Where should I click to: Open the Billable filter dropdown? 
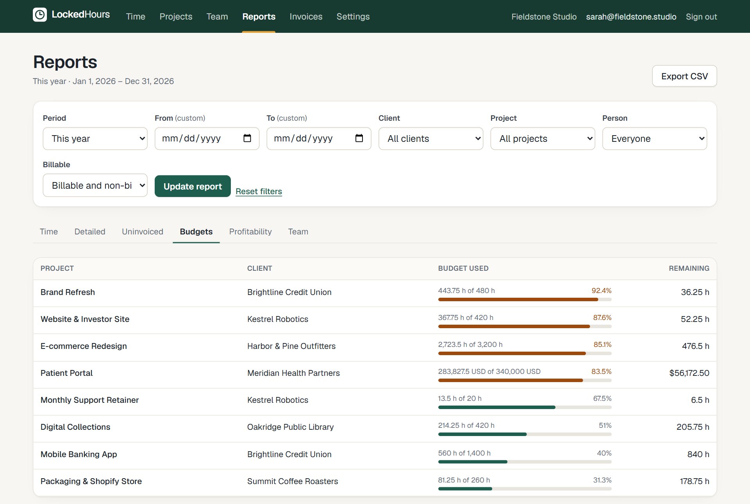95,185
